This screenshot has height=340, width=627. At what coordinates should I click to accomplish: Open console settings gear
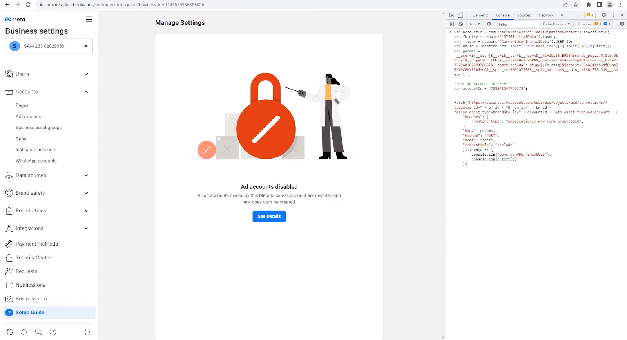pyautogui.click(x=622, y=24)
